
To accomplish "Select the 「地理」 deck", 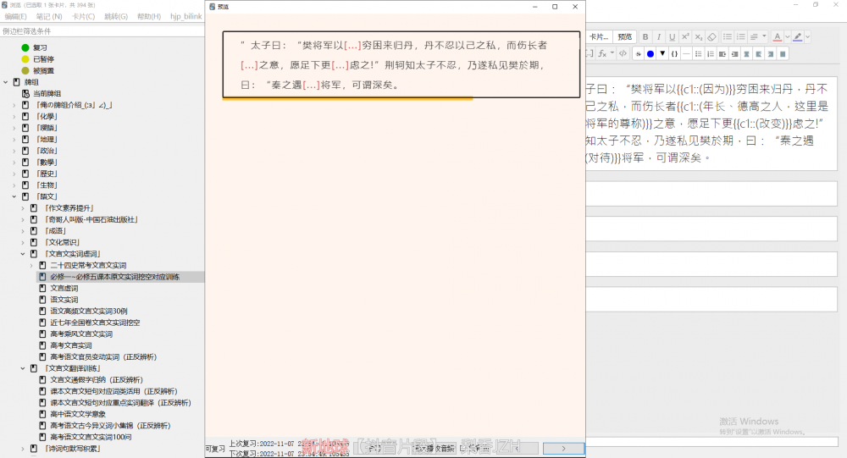I will (47, 140).
